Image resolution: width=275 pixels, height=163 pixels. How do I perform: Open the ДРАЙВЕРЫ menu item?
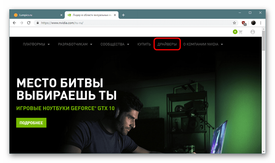tap(167, 44)
